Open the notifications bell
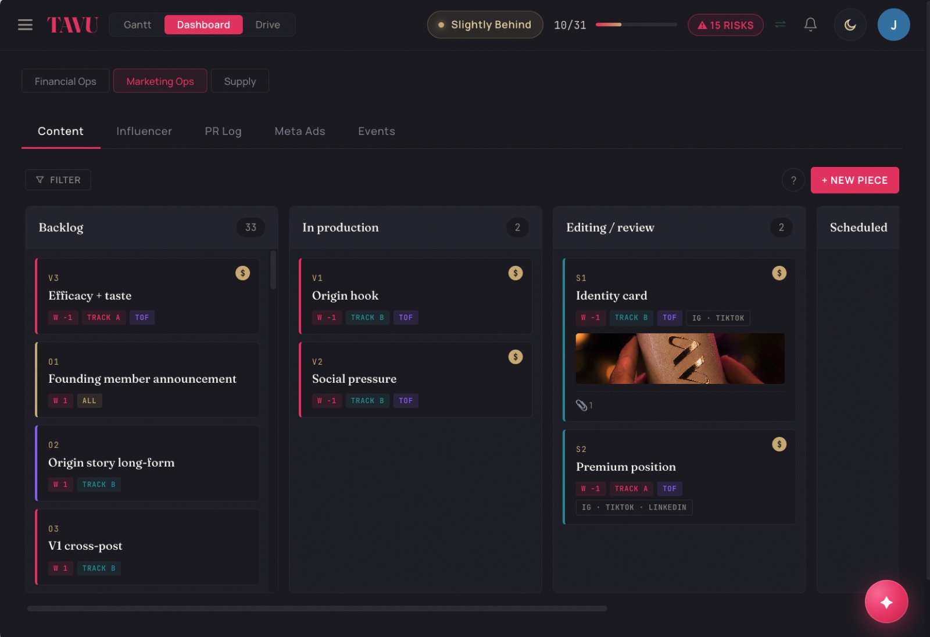 point(810,24)
